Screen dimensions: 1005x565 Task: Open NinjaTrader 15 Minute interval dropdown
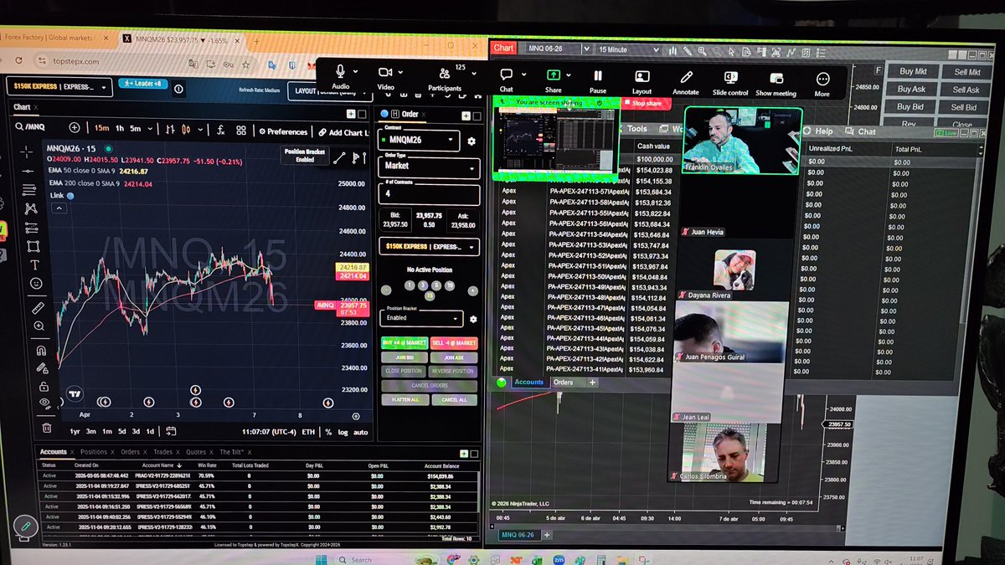coord(628,50)
